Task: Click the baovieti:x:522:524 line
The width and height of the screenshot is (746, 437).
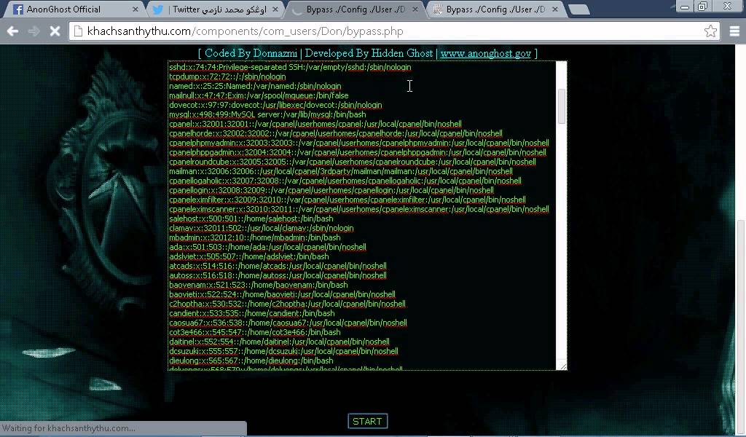Action: click(x=282, y=295)
